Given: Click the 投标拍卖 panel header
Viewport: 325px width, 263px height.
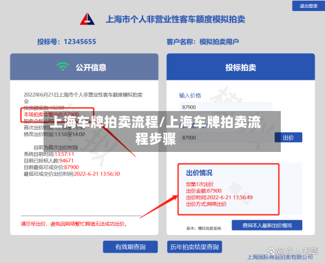Looking at the screenshot, I should pyautogui.click(x=240, y=67).
